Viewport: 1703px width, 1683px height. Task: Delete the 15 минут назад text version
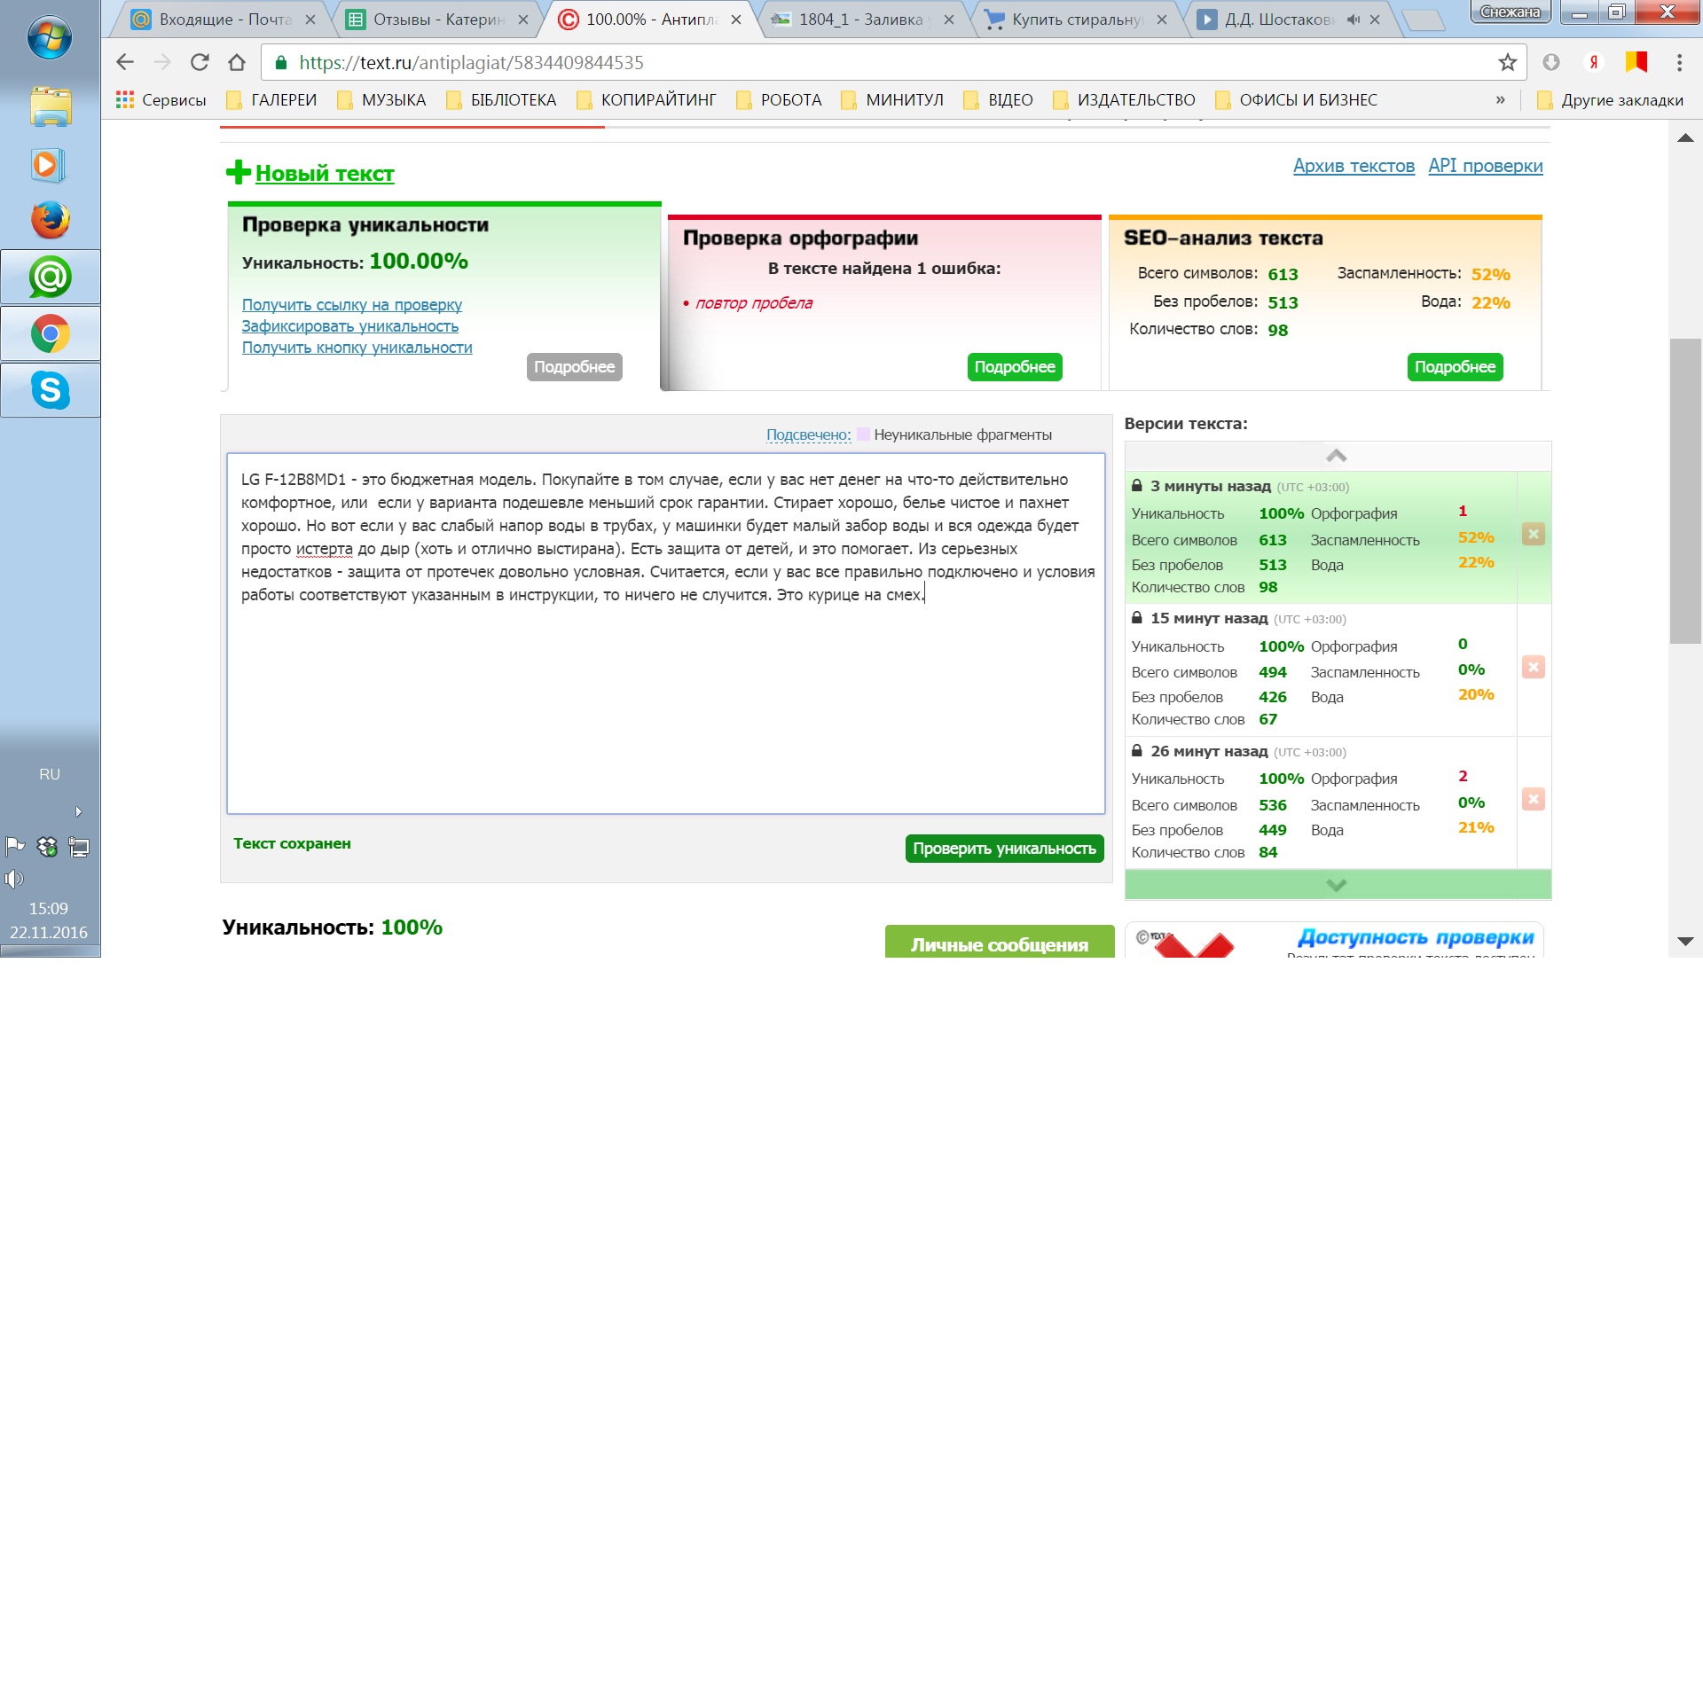pyautogui.click(x=1533, y=667)
